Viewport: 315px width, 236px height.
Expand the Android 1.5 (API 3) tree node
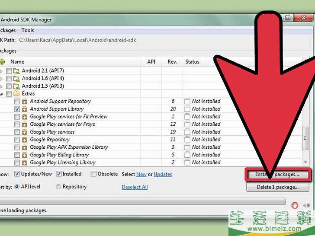[x=1, y=86]
